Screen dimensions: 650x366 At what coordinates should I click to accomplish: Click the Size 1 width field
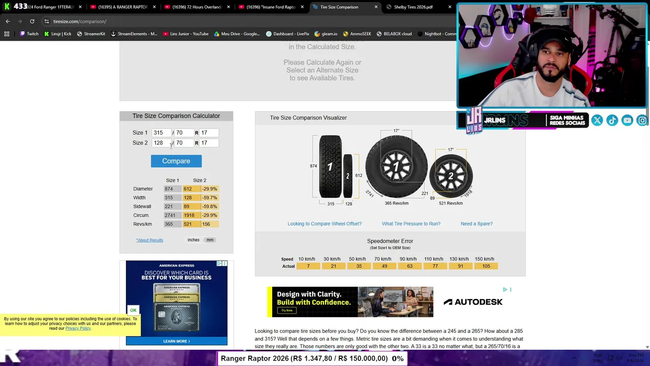pos(161,133)
